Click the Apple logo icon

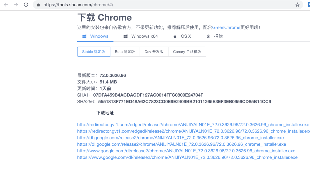click(x=175, y=36)
